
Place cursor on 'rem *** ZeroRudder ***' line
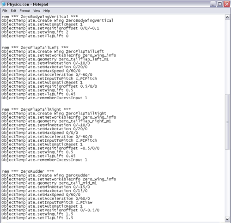pyautogui.click(x=28, y=171)
